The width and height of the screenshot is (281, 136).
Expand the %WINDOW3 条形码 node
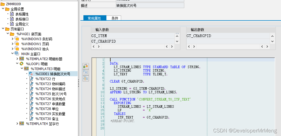click(x=12, y=39)
